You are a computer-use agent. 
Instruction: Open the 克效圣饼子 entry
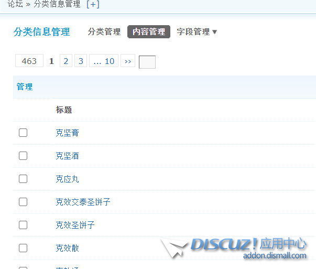(75, 225)
